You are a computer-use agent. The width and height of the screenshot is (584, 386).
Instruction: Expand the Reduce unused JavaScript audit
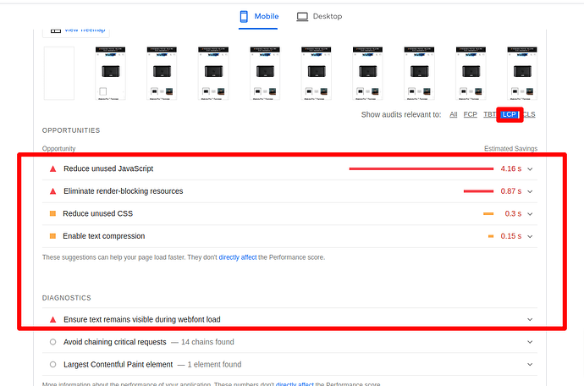point(531,169)
